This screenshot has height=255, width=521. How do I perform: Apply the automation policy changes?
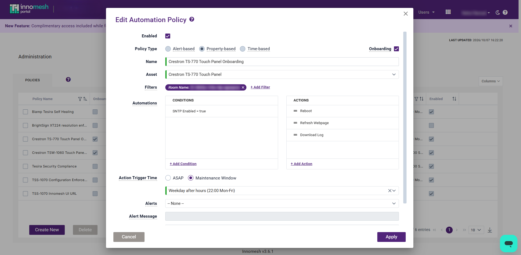(x=391, y=237)
